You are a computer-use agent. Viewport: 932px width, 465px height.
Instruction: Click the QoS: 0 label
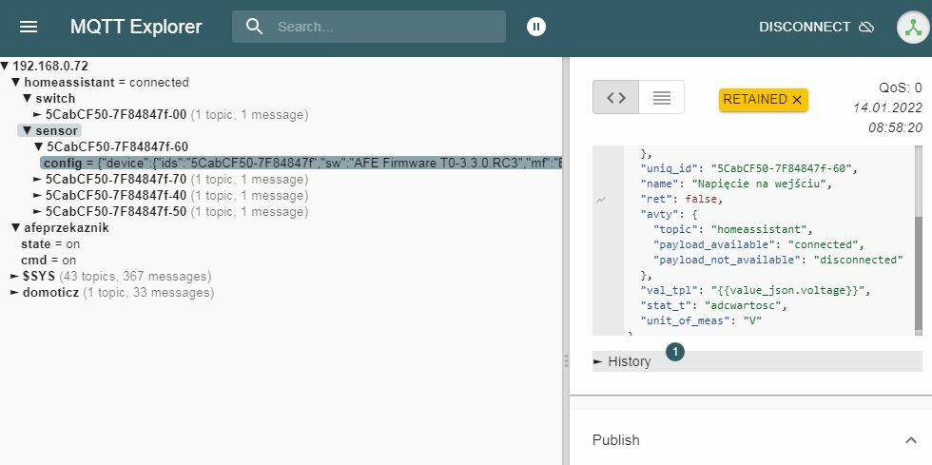point(901,88)
